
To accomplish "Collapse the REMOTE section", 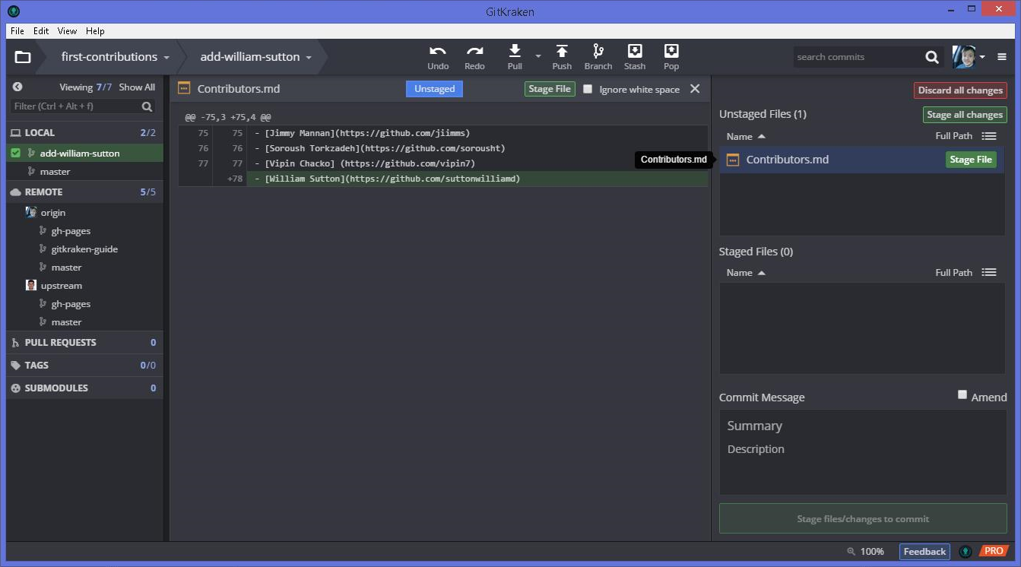I will (x=84, y=192).
